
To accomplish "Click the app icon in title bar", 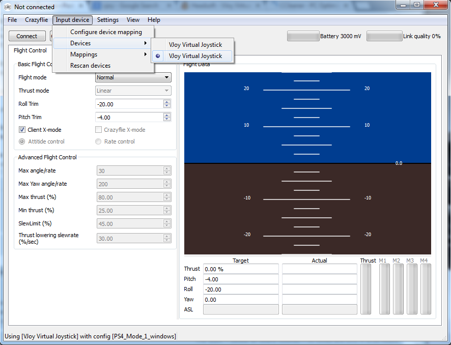I will (x=8, y=7).
